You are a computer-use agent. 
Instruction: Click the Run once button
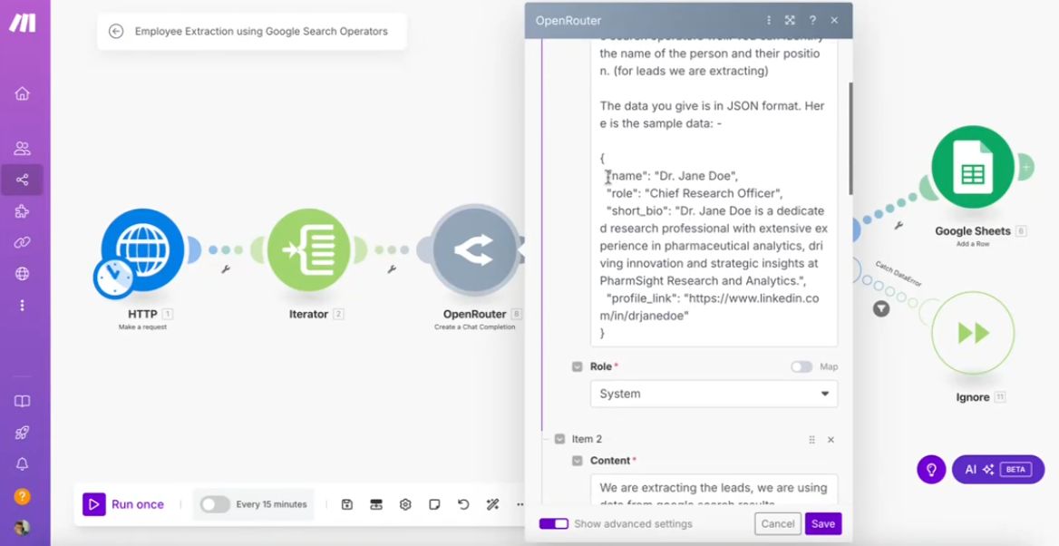tap(123, 504)
